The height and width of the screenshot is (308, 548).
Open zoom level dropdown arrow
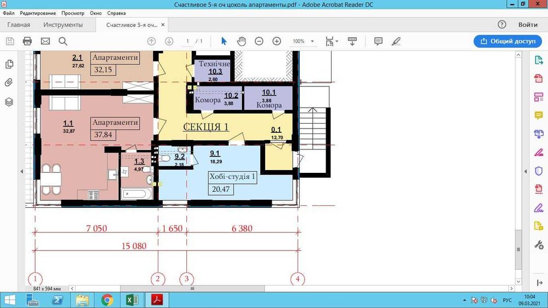pos(312,41)
